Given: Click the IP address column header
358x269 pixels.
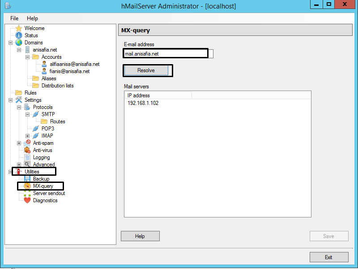Looking at the screenshot, I should coord(158,95).
